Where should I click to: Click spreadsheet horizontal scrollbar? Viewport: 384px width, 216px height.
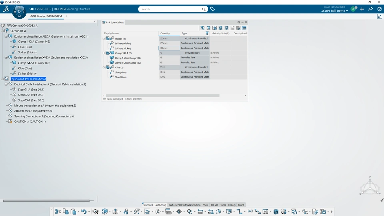(162, 96)
